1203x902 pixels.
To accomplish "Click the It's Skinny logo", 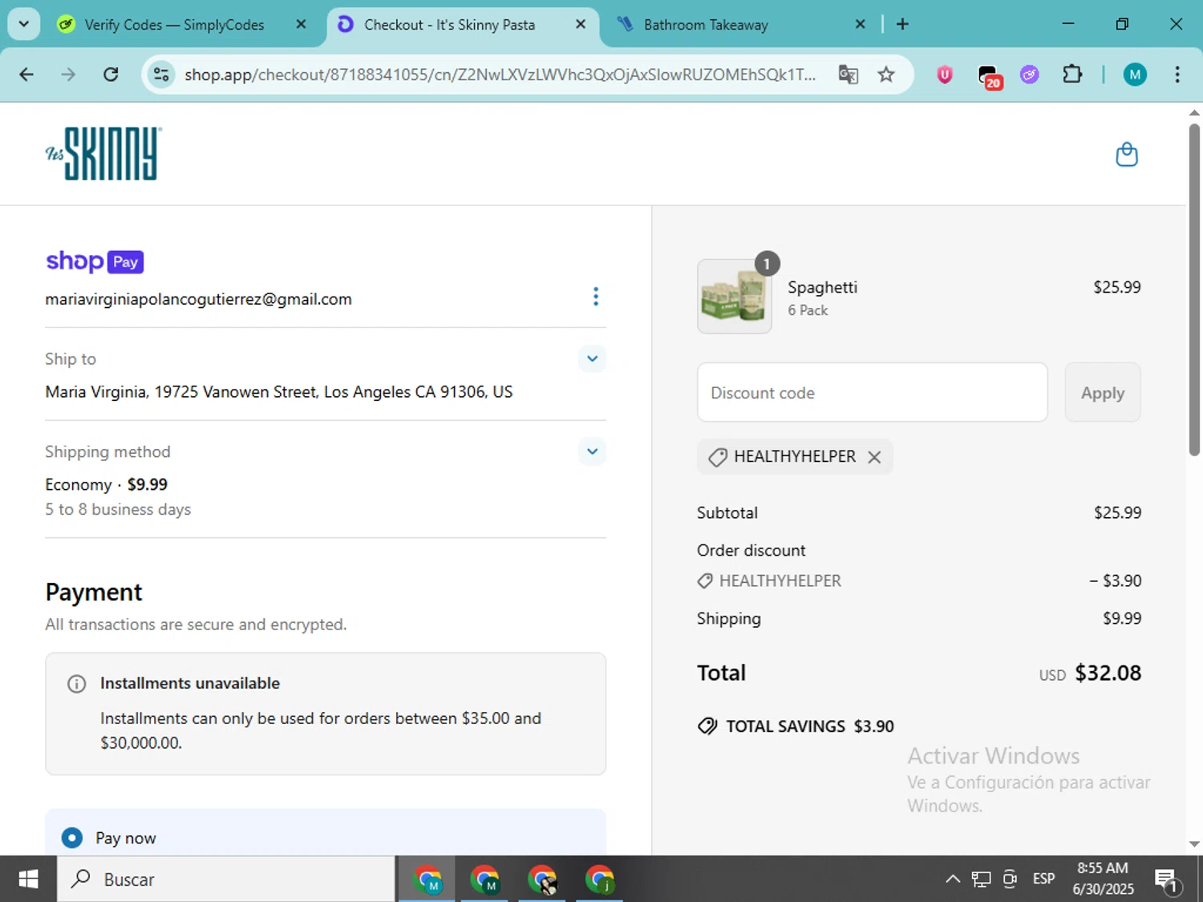I will pyautogui.click(x=103, y=153).
